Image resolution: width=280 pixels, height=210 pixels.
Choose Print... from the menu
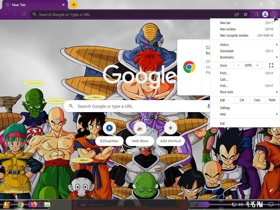click(x=245, y=73)
